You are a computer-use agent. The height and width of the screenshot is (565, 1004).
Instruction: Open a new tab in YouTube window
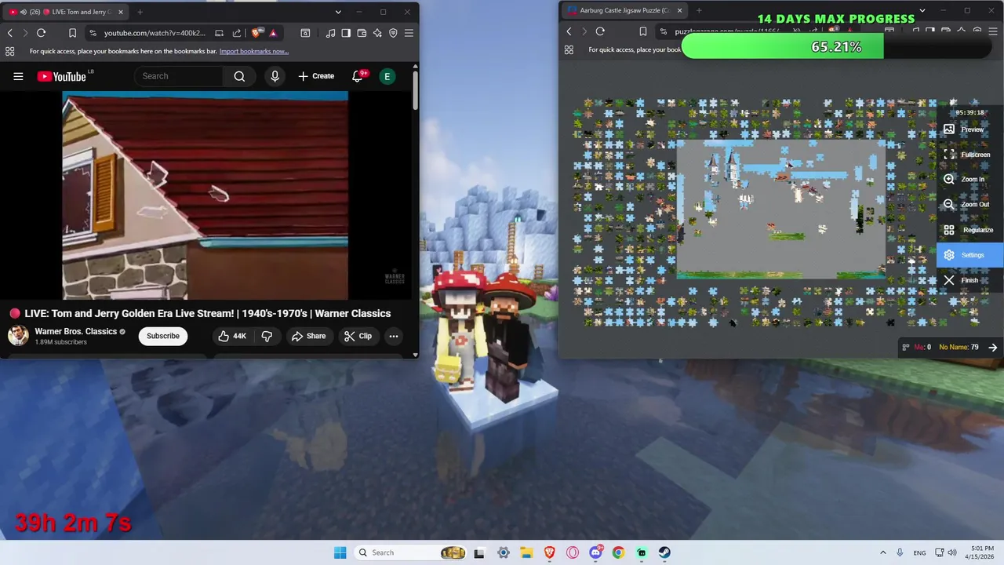pos(140,12)
